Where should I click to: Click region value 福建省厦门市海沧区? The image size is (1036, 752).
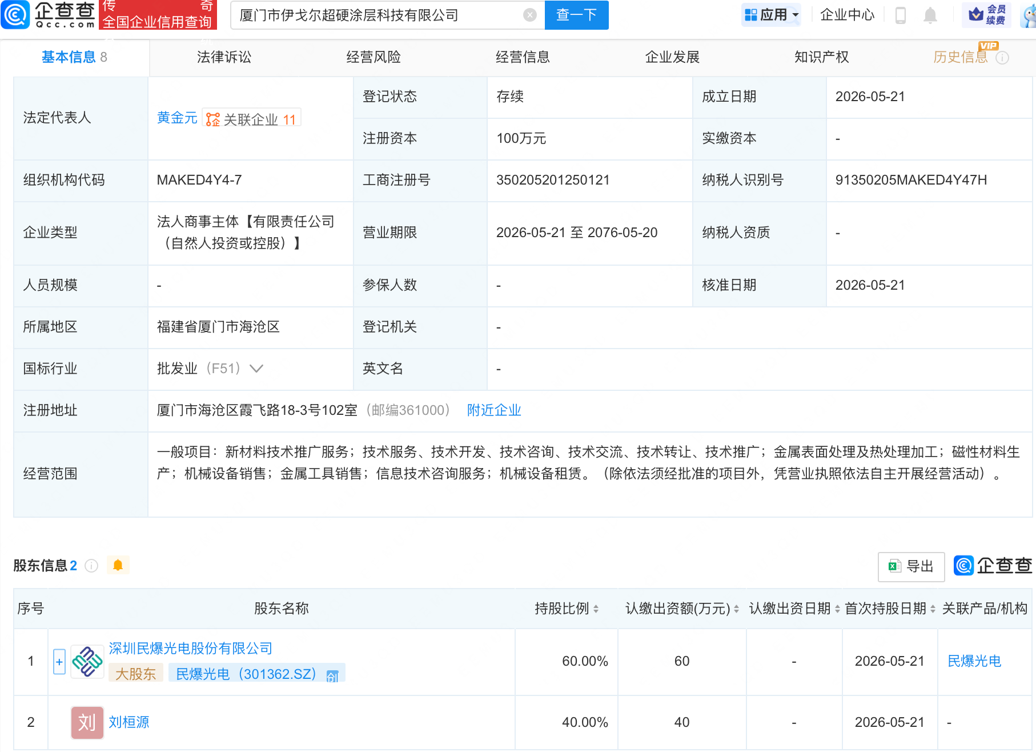[x=218, y=327]
